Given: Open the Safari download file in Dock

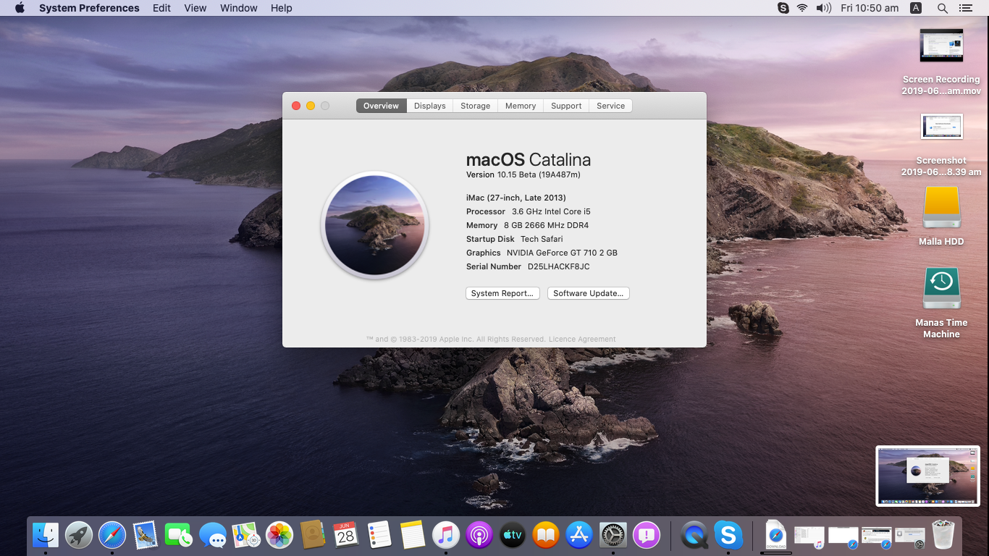Looking at the screenshot, I should pos(775,535).
